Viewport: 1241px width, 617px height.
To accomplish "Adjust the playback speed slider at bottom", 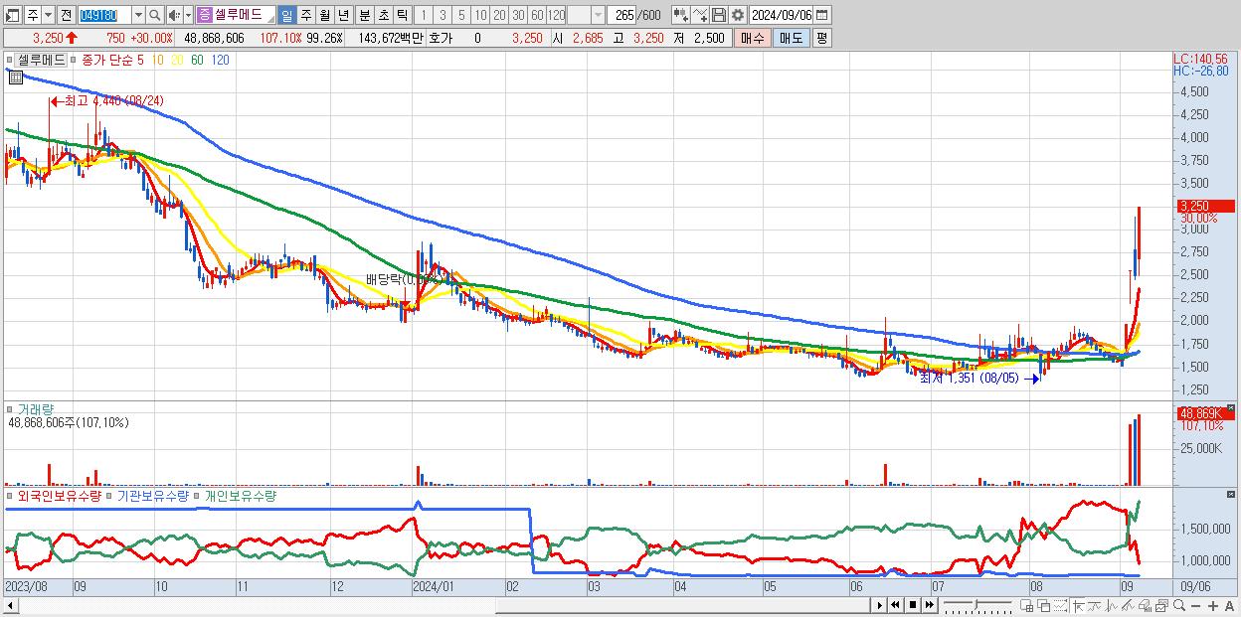I will click(976, 604).
